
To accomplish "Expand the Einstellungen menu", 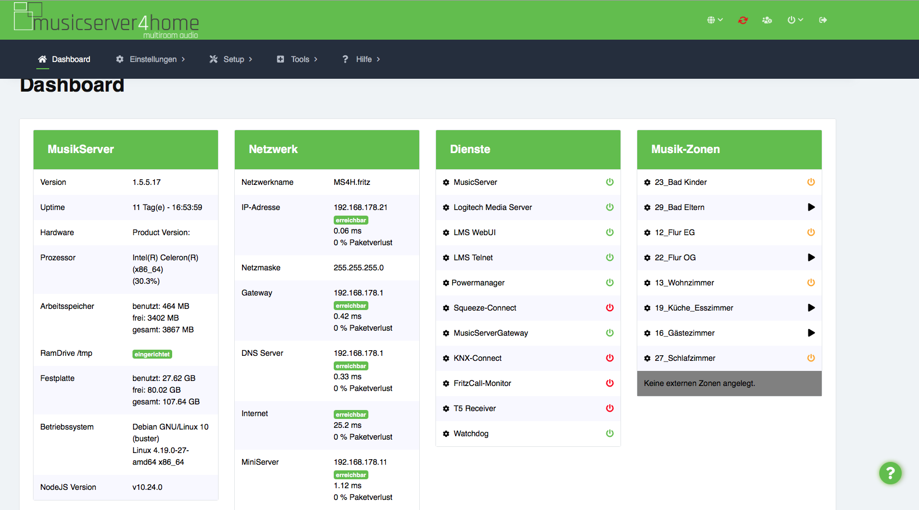I will (150, 59).
